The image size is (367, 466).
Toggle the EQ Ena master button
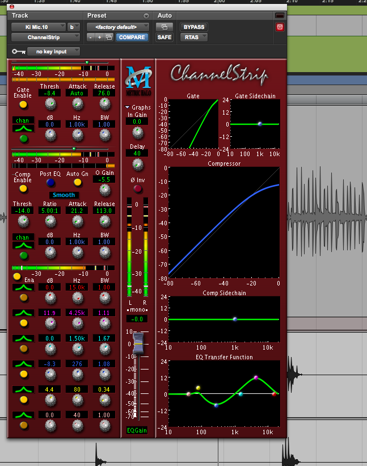click(17, 276)
